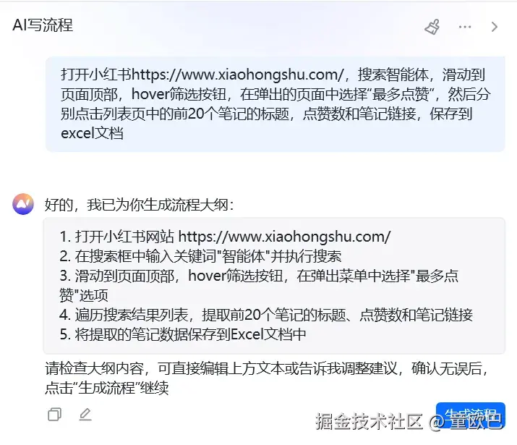Edit the outline using the pencil icon
Viewport: 517px width, 445px height.
[x=85, y=415]
